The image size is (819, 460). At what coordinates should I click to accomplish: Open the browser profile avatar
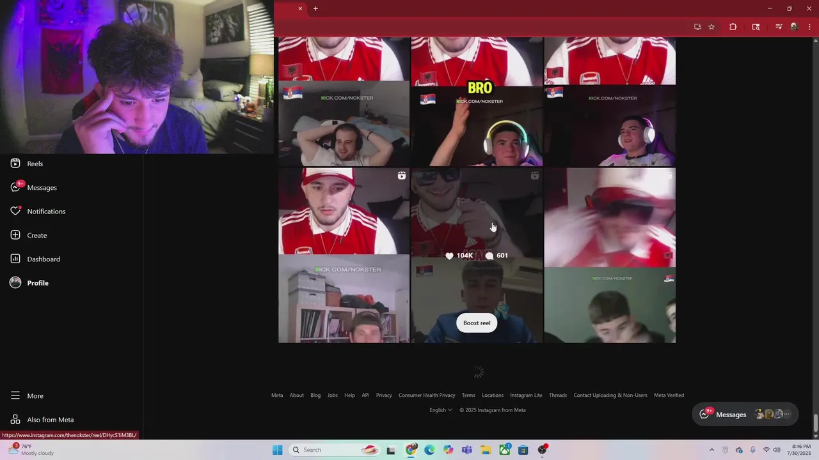[x=794, y=27]
